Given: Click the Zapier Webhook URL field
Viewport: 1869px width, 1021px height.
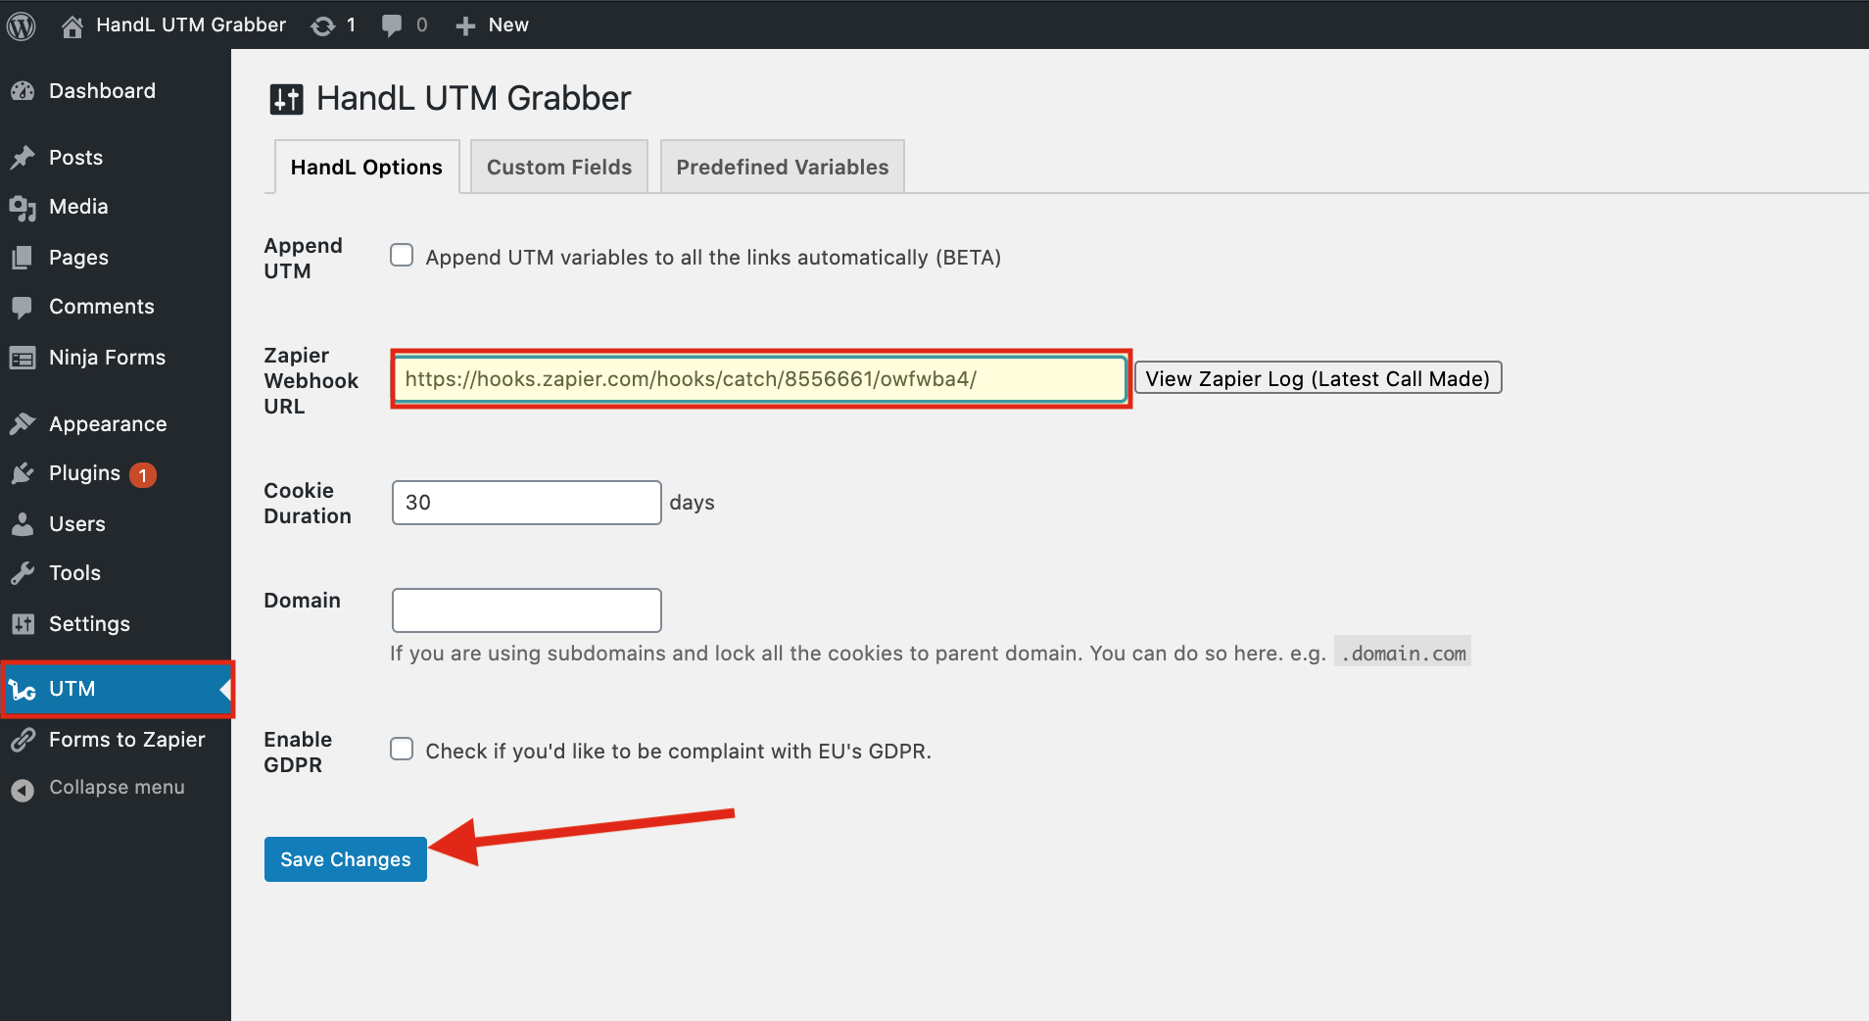Looking at the screenshot, I should pyautogui.click(x=759, y=379).
